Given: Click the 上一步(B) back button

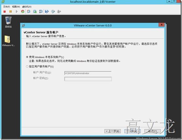Looking at the screenshot, I should [x=113, y=131].
